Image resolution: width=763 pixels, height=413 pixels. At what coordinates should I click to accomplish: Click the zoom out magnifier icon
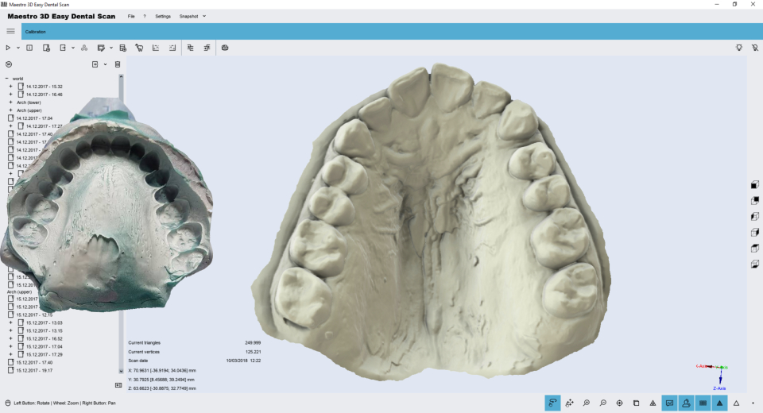[603, 403]
